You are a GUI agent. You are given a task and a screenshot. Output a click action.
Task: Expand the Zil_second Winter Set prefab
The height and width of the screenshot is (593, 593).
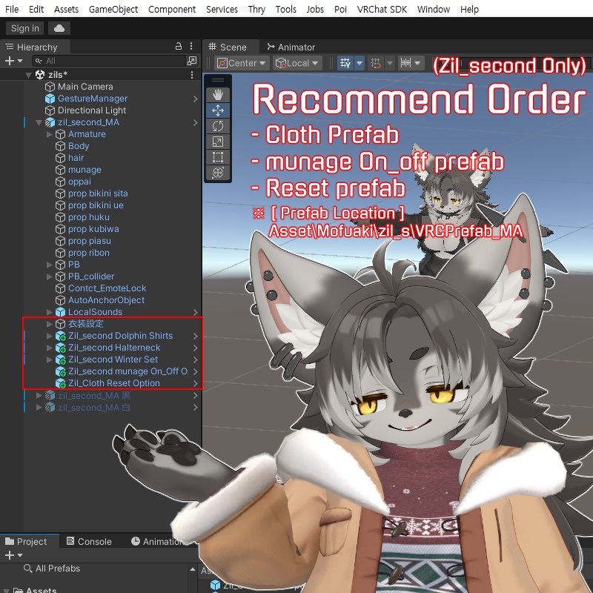point(49,360)
